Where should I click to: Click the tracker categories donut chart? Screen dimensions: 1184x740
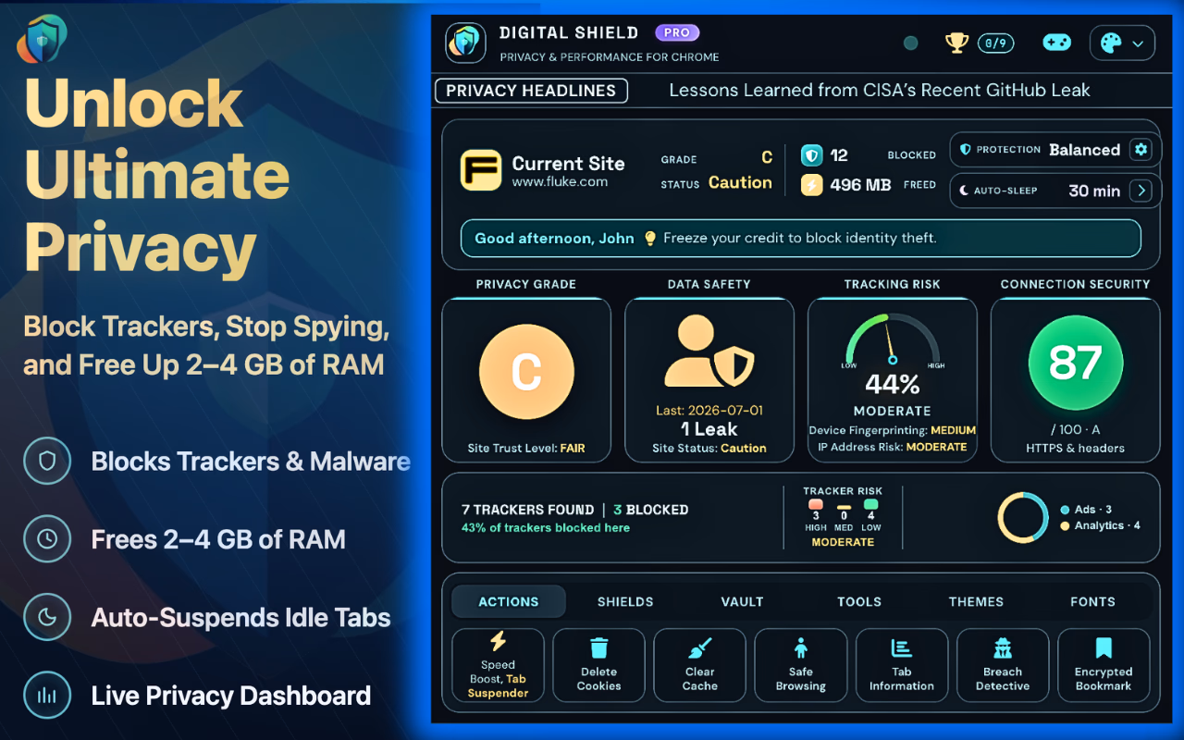(1022, 518)
